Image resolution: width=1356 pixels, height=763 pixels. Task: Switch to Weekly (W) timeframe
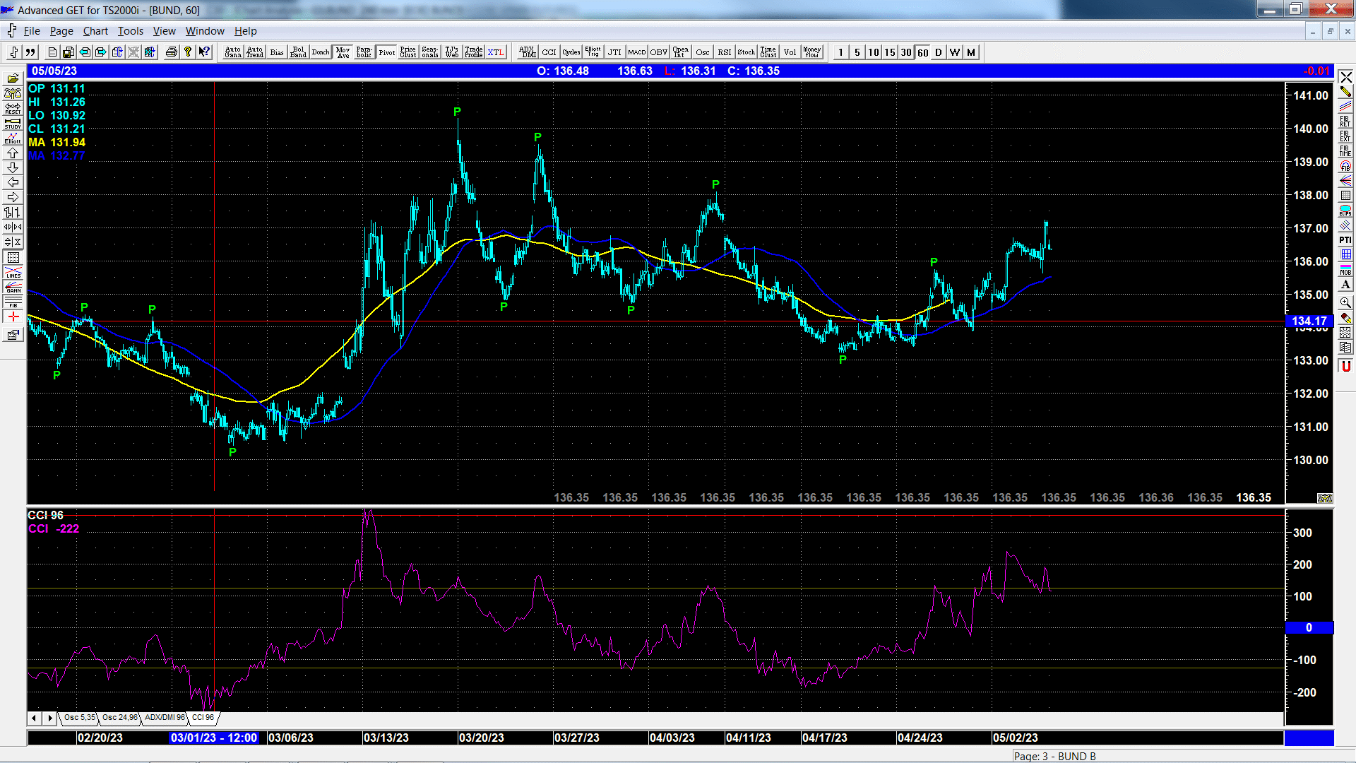(x=955, y=52)
